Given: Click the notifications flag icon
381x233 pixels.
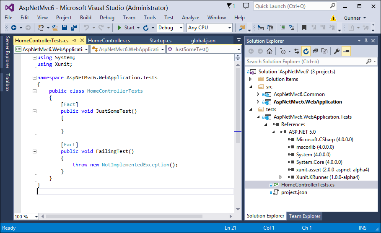Looking at the screenshot, I should [x=229, y=6].
